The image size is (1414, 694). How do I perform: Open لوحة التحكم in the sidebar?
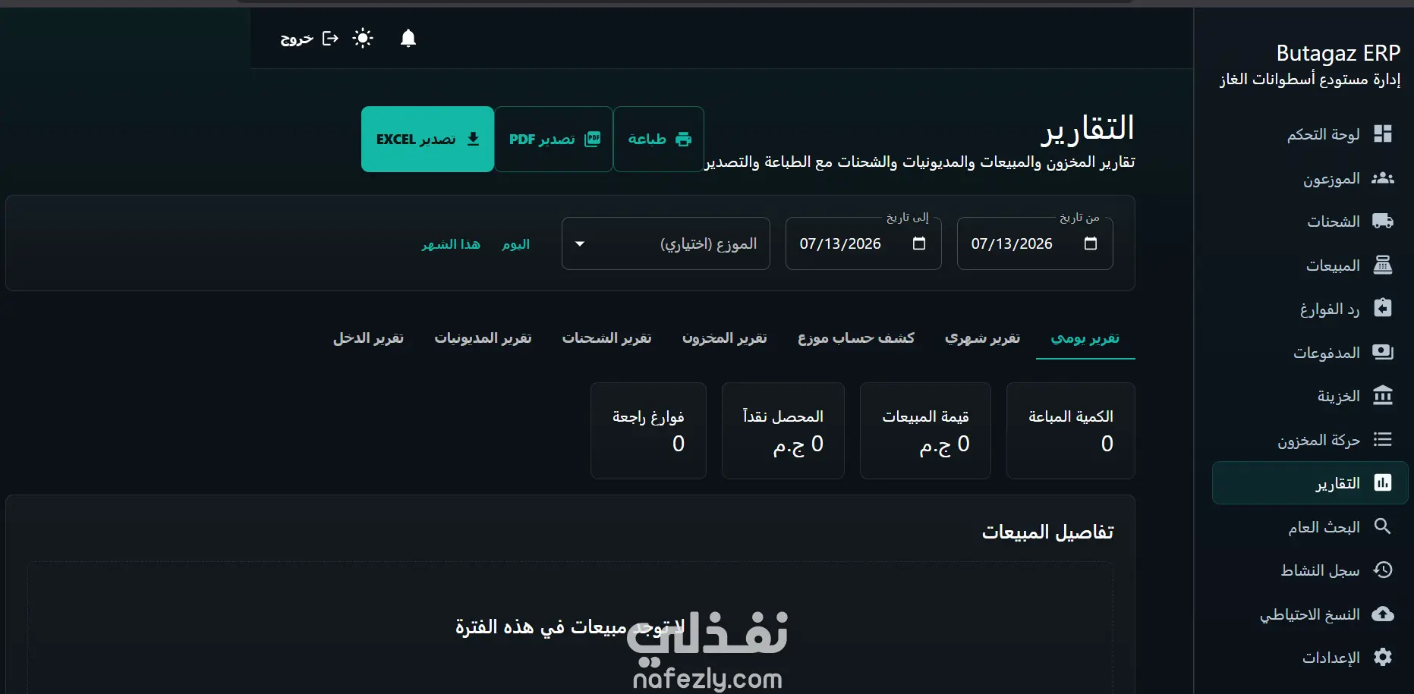[x=1310, y=134]
